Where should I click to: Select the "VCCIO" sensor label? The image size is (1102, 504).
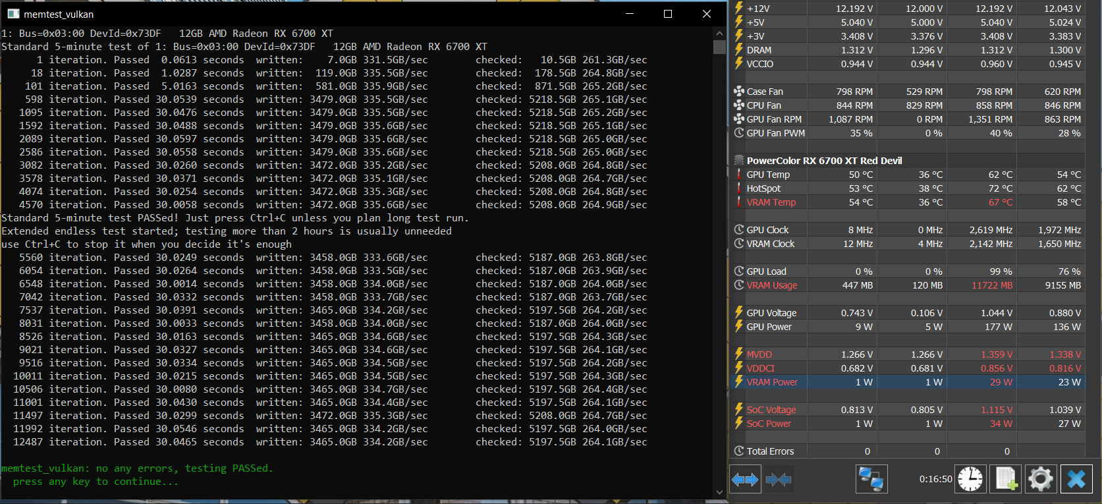tap(760, 64)
